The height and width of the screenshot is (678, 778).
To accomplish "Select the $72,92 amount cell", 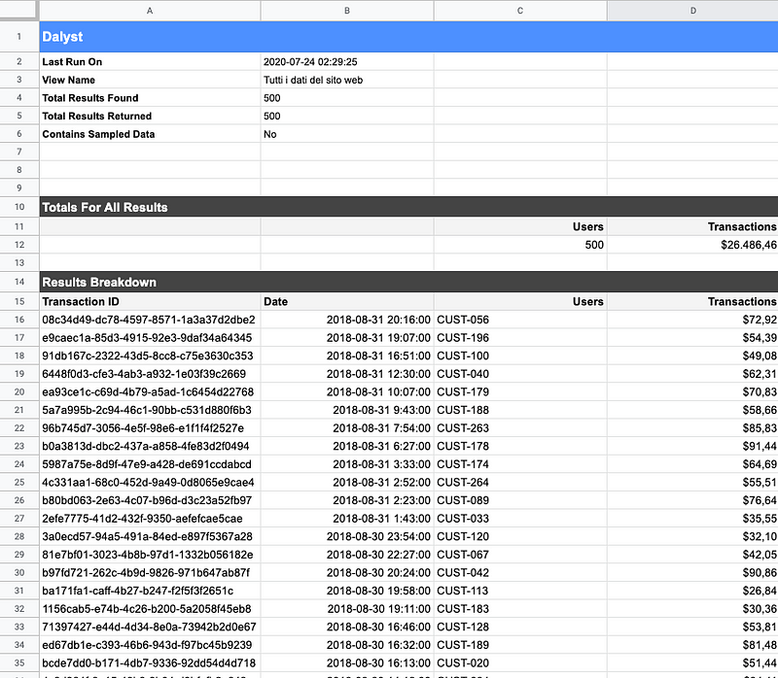I will pos(692,320).
